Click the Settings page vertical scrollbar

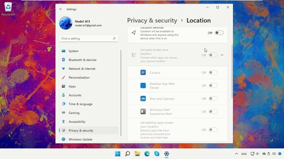point(232,72)
